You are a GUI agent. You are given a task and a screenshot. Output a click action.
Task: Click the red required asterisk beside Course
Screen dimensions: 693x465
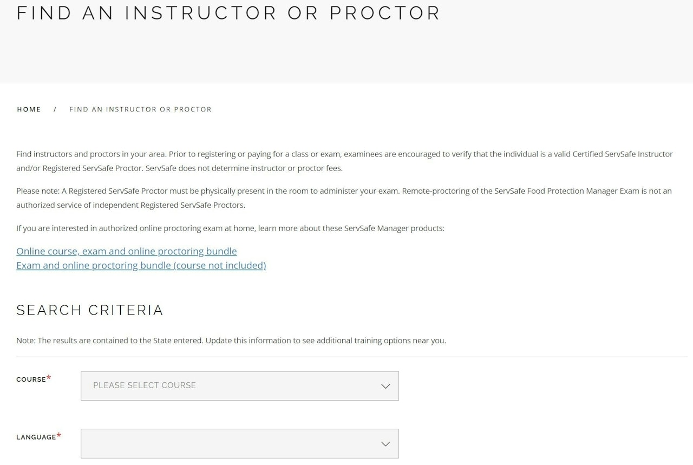49,378
